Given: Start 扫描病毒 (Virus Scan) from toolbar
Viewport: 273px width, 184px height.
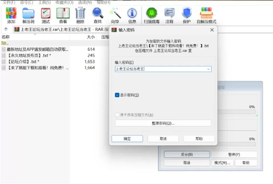Looking at the screenshot, I should [152, 15].
